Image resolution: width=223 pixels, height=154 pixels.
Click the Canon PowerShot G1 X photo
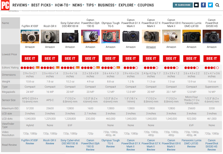point(131,37)
